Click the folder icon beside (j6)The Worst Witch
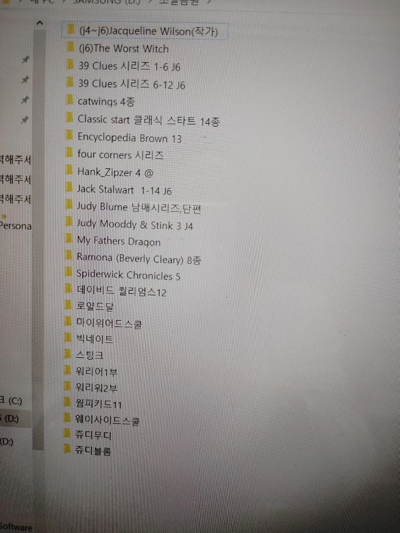The image size is (400, 533). [x=71, y=46]
